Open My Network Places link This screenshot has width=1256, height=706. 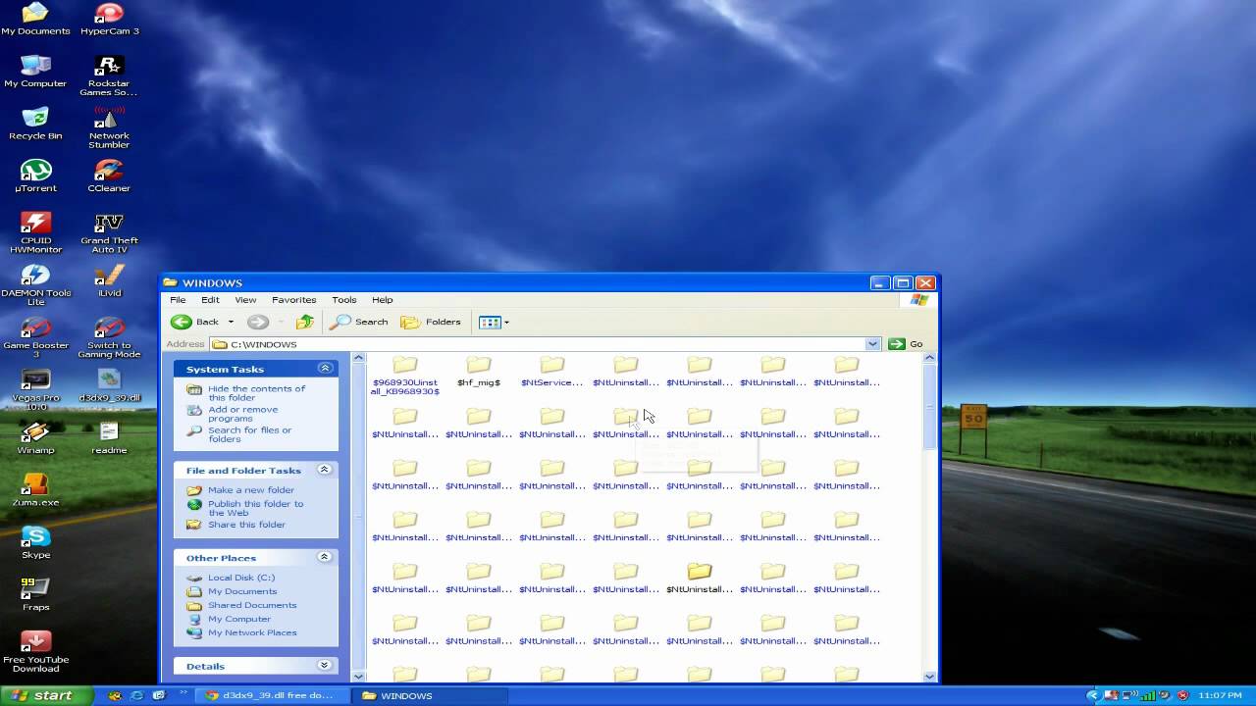pos(252,632)
